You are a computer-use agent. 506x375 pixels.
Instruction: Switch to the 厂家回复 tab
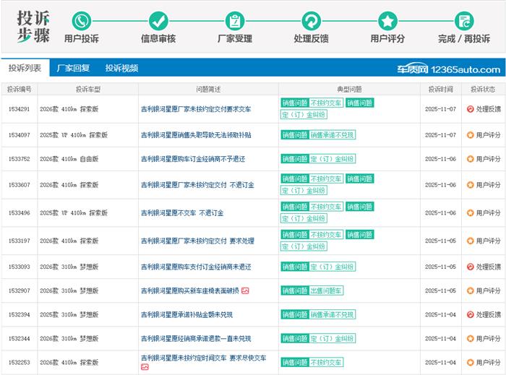73,68
